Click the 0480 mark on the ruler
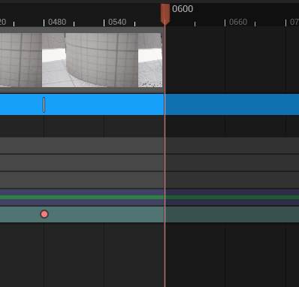 tap(57, 23)
